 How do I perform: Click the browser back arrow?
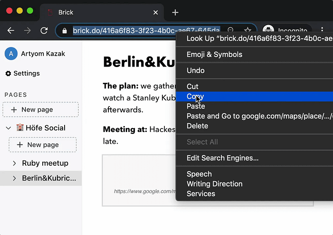(x=11, y=31)
